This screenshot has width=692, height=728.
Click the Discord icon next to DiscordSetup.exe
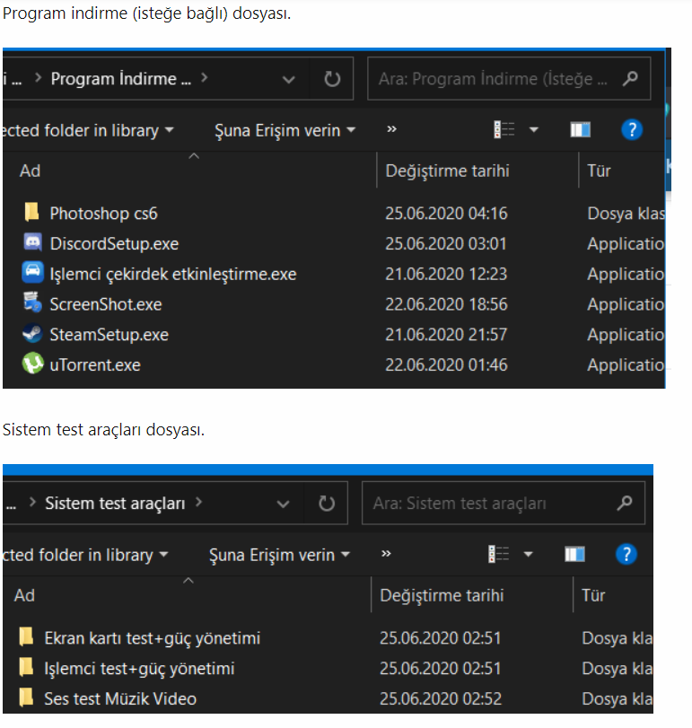click(32, 243)
